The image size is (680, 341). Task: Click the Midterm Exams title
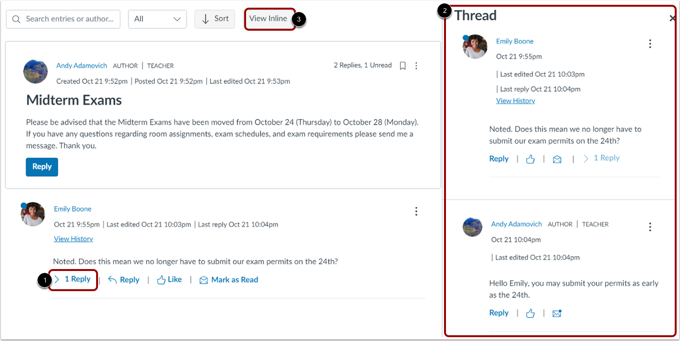(x=74, y=100)
